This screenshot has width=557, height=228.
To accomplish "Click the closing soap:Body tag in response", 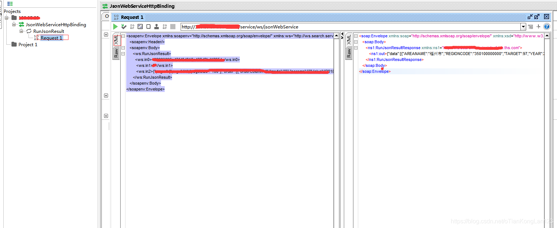I will pos(375,65).
